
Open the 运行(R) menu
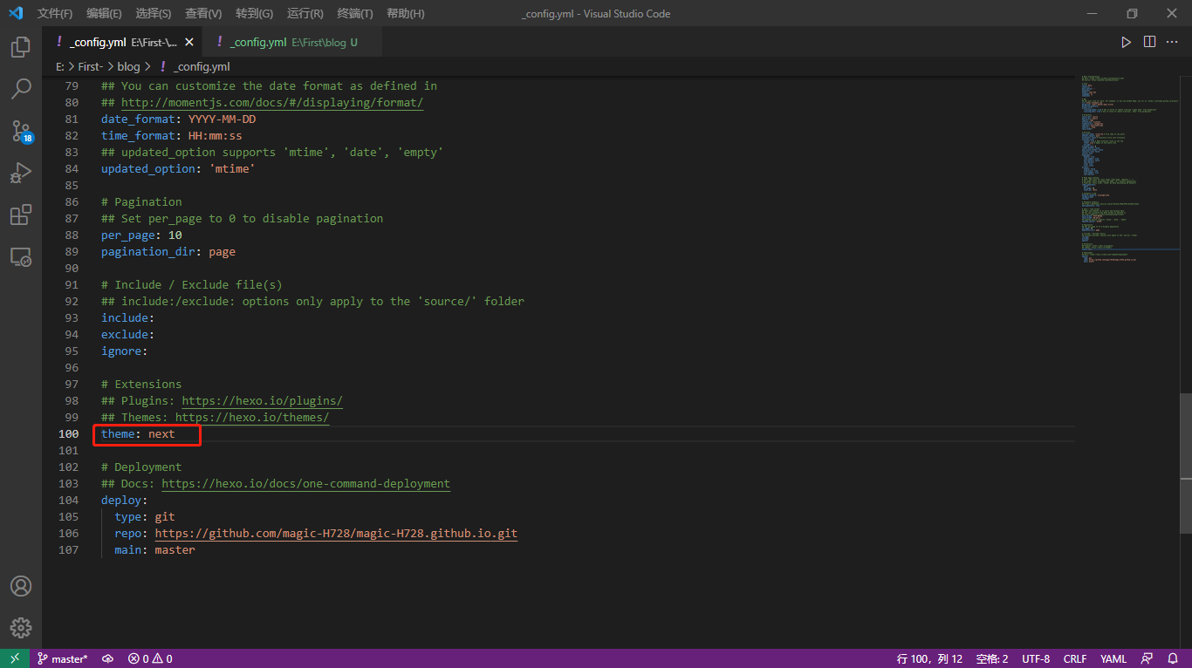pos(305,13)
